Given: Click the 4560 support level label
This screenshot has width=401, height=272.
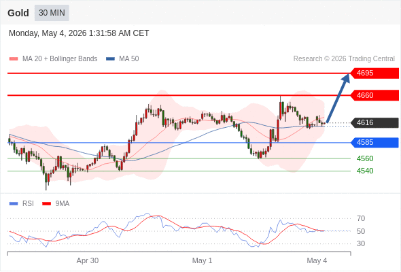Looking at the screenshot, I should [365, 158].
